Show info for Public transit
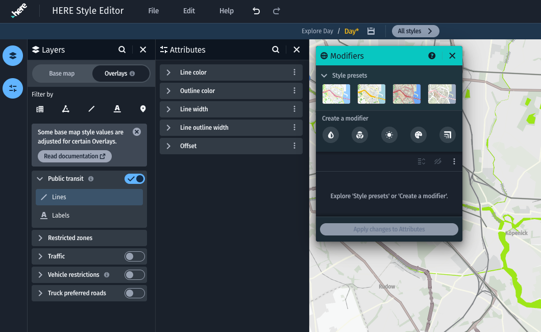The height and width of the screenshot is (332, 541). (91, 179)
